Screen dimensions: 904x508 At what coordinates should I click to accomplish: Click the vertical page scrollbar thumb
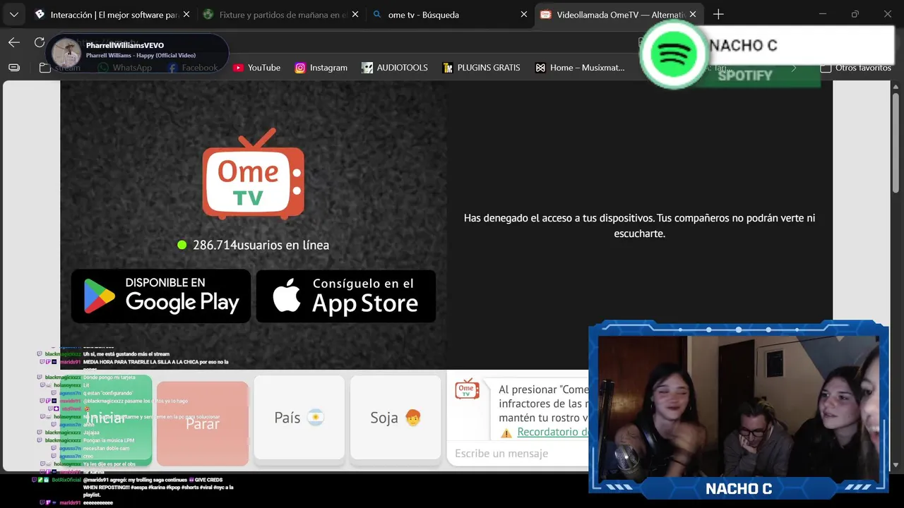coord(896,143)
